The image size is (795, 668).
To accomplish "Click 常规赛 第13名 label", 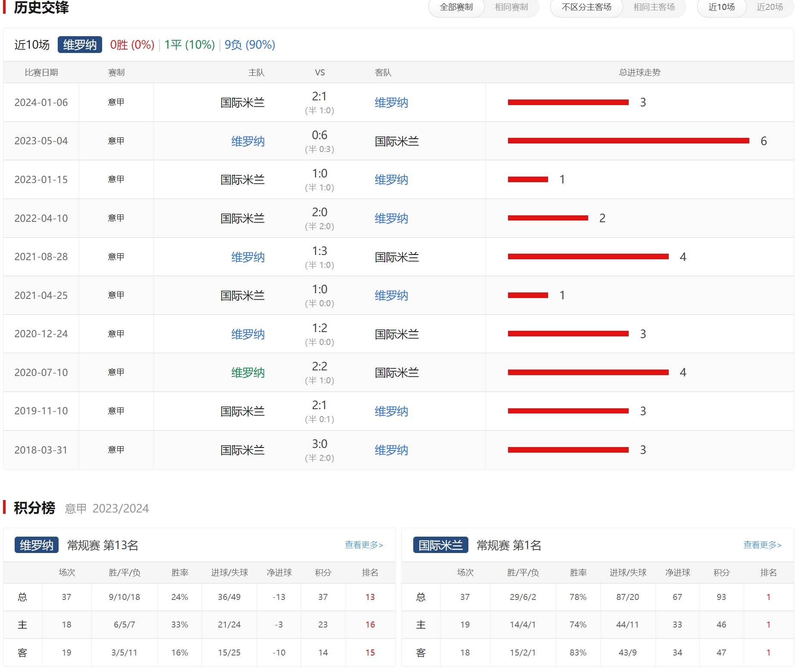I will tap(103, 545).
